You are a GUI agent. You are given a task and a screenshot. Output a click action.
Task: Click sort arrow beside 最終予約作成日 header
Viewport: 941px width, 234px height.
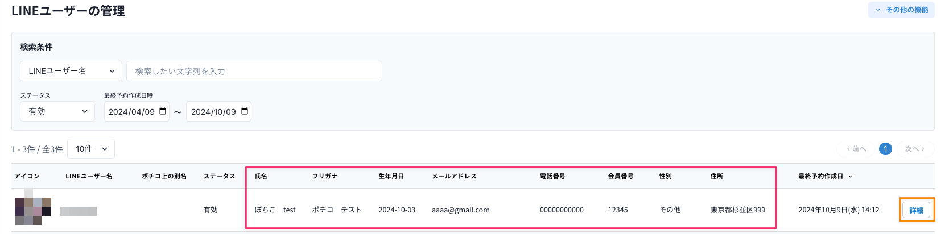point(851,176)
